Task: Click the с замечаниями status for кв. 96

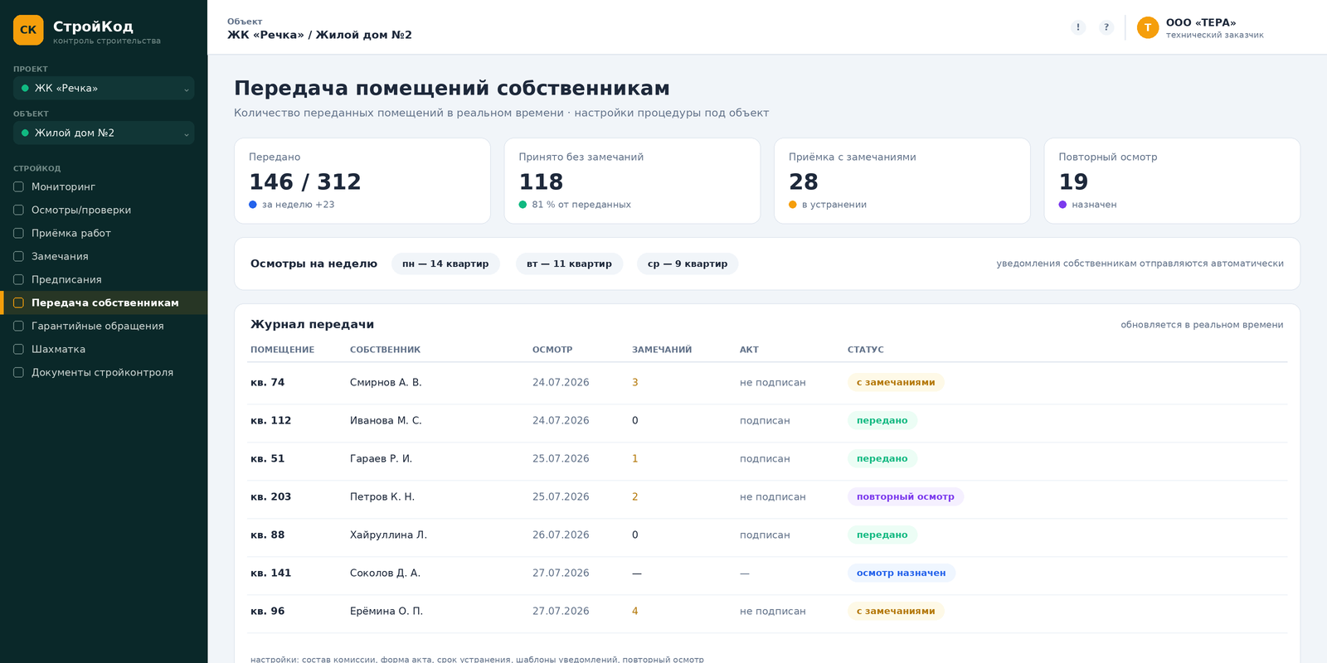Action: pyautogui.click(x=896, y=611)
